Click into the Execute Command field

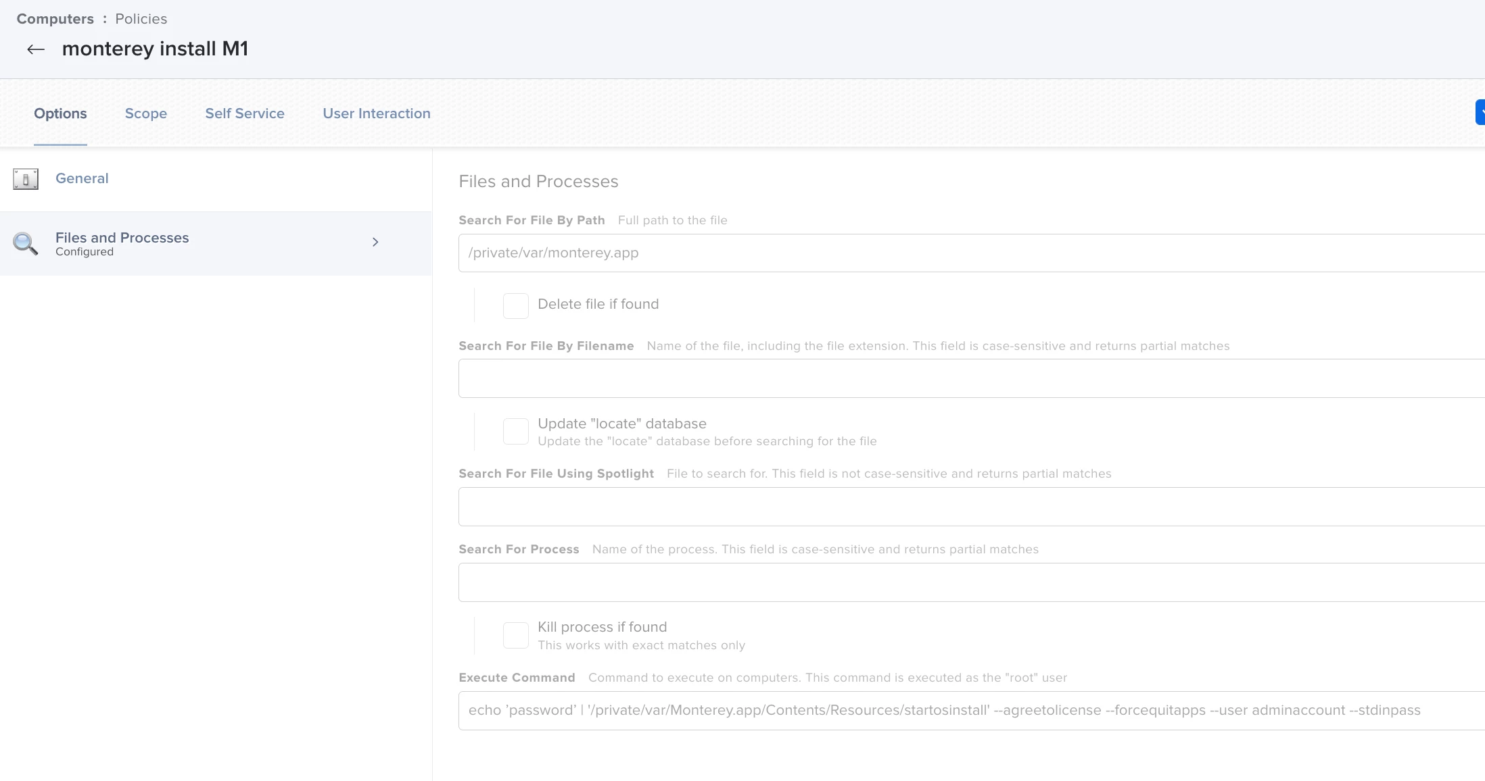[x=972, y=711]
